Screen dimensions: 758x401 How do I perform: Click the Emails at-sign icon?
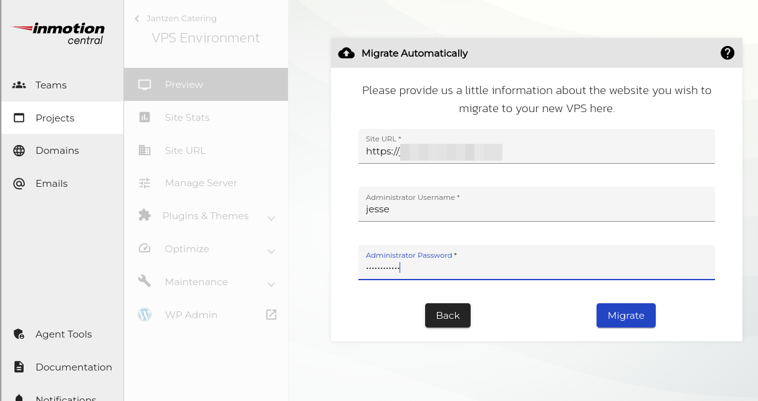coord(19,184)
